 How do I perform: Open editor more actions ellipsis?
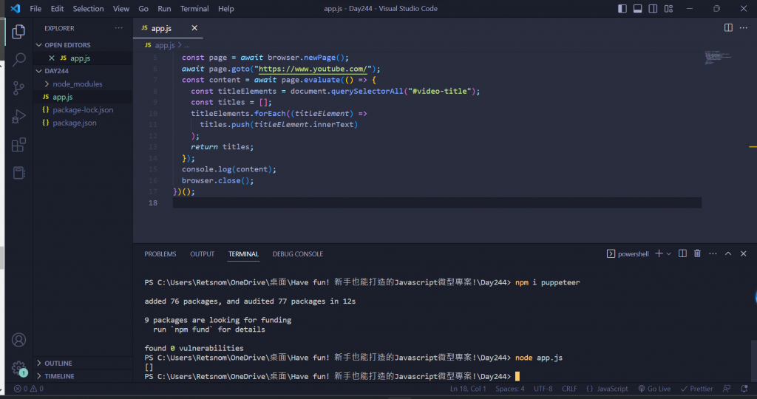744,28
